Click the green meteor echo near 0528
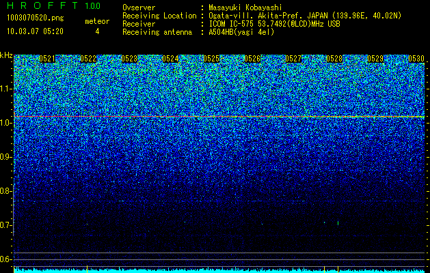 (x=338, y=223)
